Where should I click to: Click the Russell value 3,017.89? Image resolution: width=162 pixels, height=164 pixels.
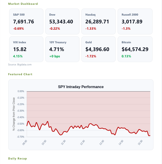click(132, 22)
